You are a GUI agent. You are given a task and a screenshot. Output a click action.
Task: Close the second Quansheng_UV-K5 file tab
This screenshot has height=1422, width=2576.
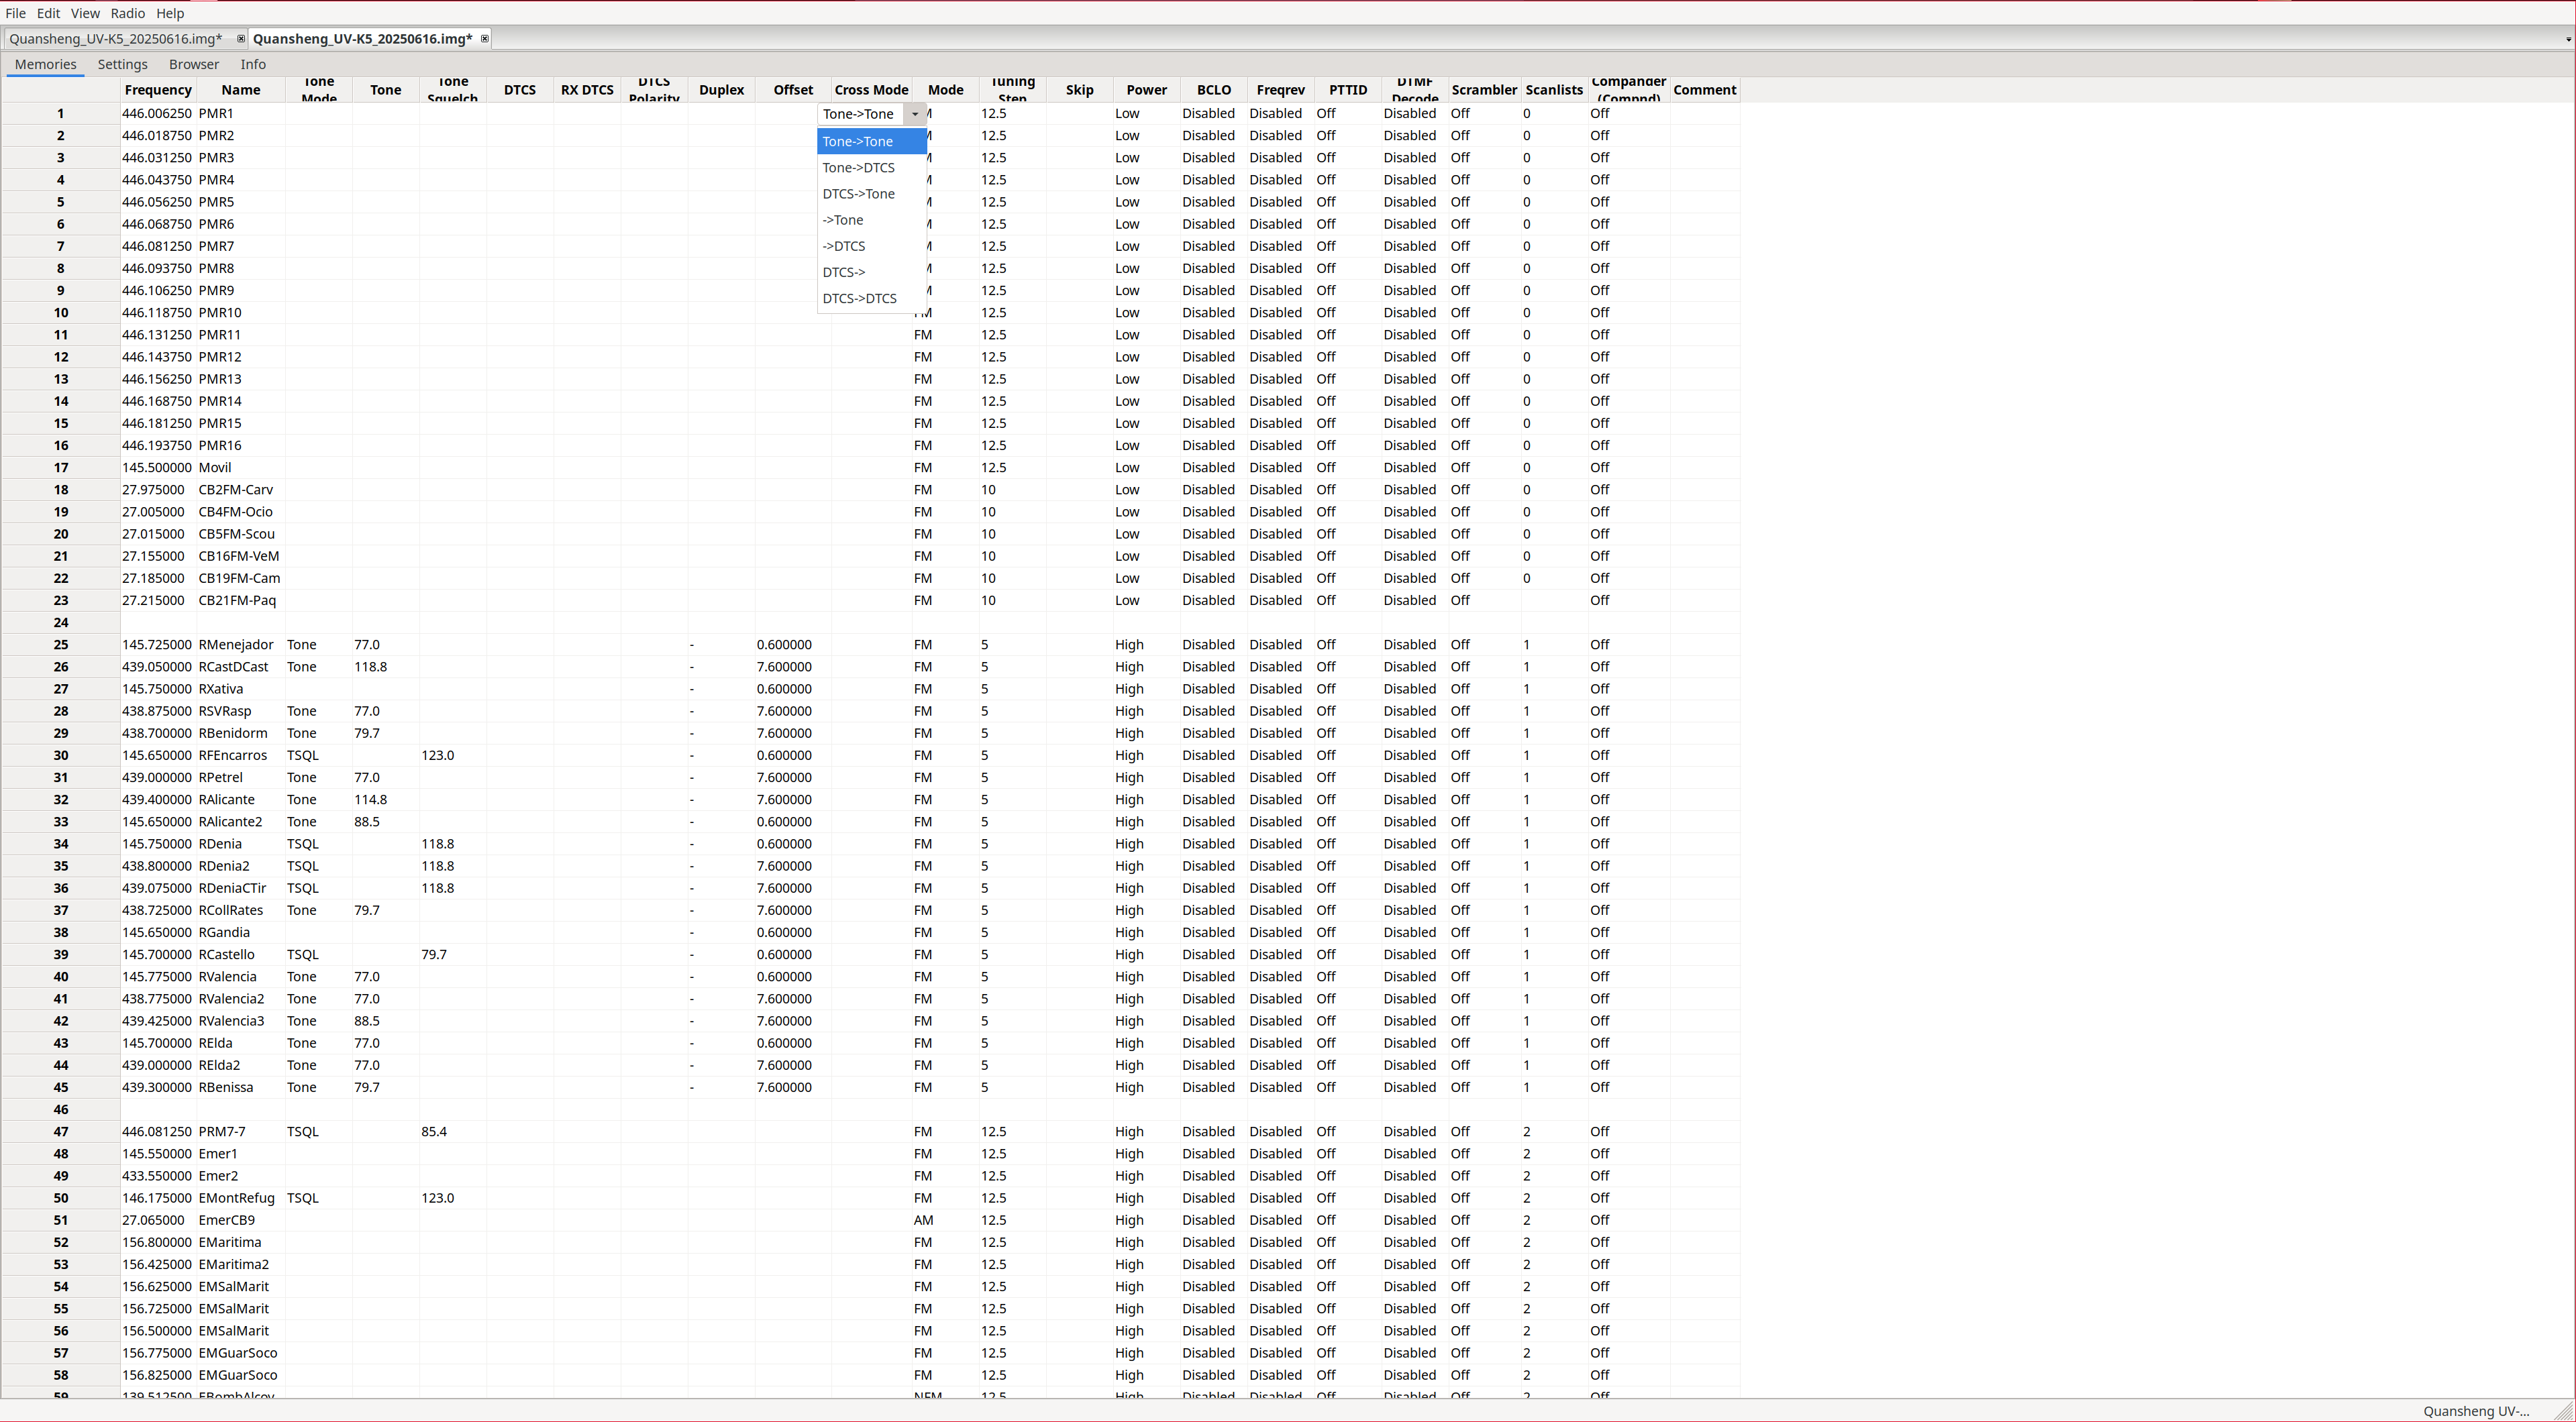tap(485, 39)
